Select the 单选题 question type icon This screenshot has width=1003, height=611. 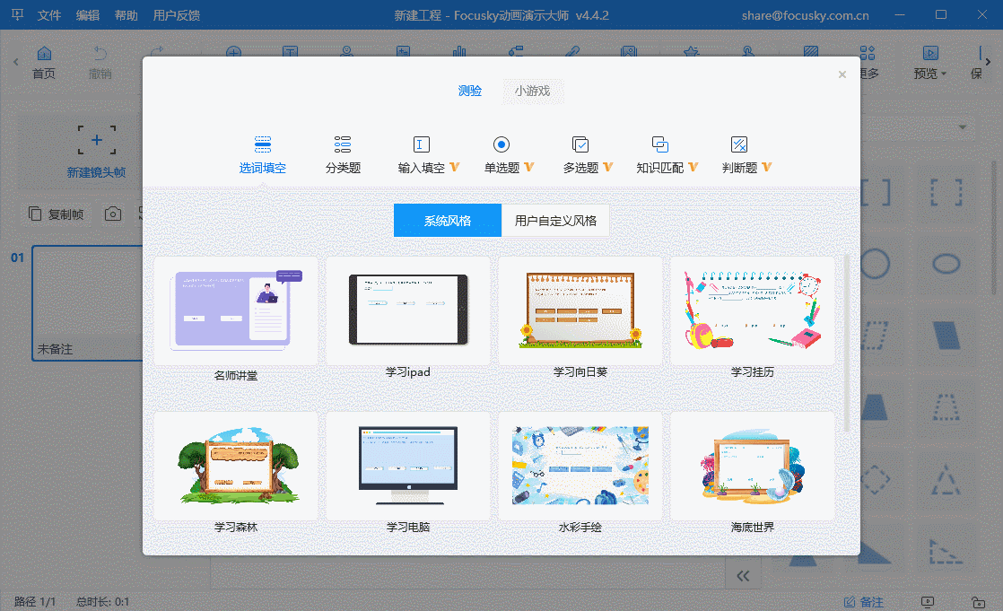click(501, 144)
